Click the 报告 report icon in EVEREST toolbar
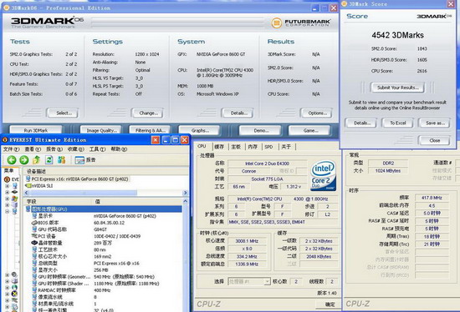The image size is (460, 312). [85, 160]
